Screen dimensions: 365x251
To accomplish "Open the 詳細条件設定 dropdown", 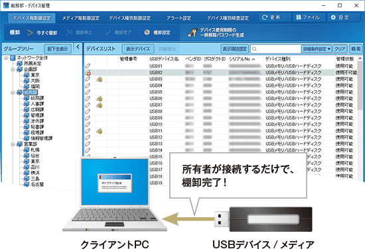I will point(317,49).
